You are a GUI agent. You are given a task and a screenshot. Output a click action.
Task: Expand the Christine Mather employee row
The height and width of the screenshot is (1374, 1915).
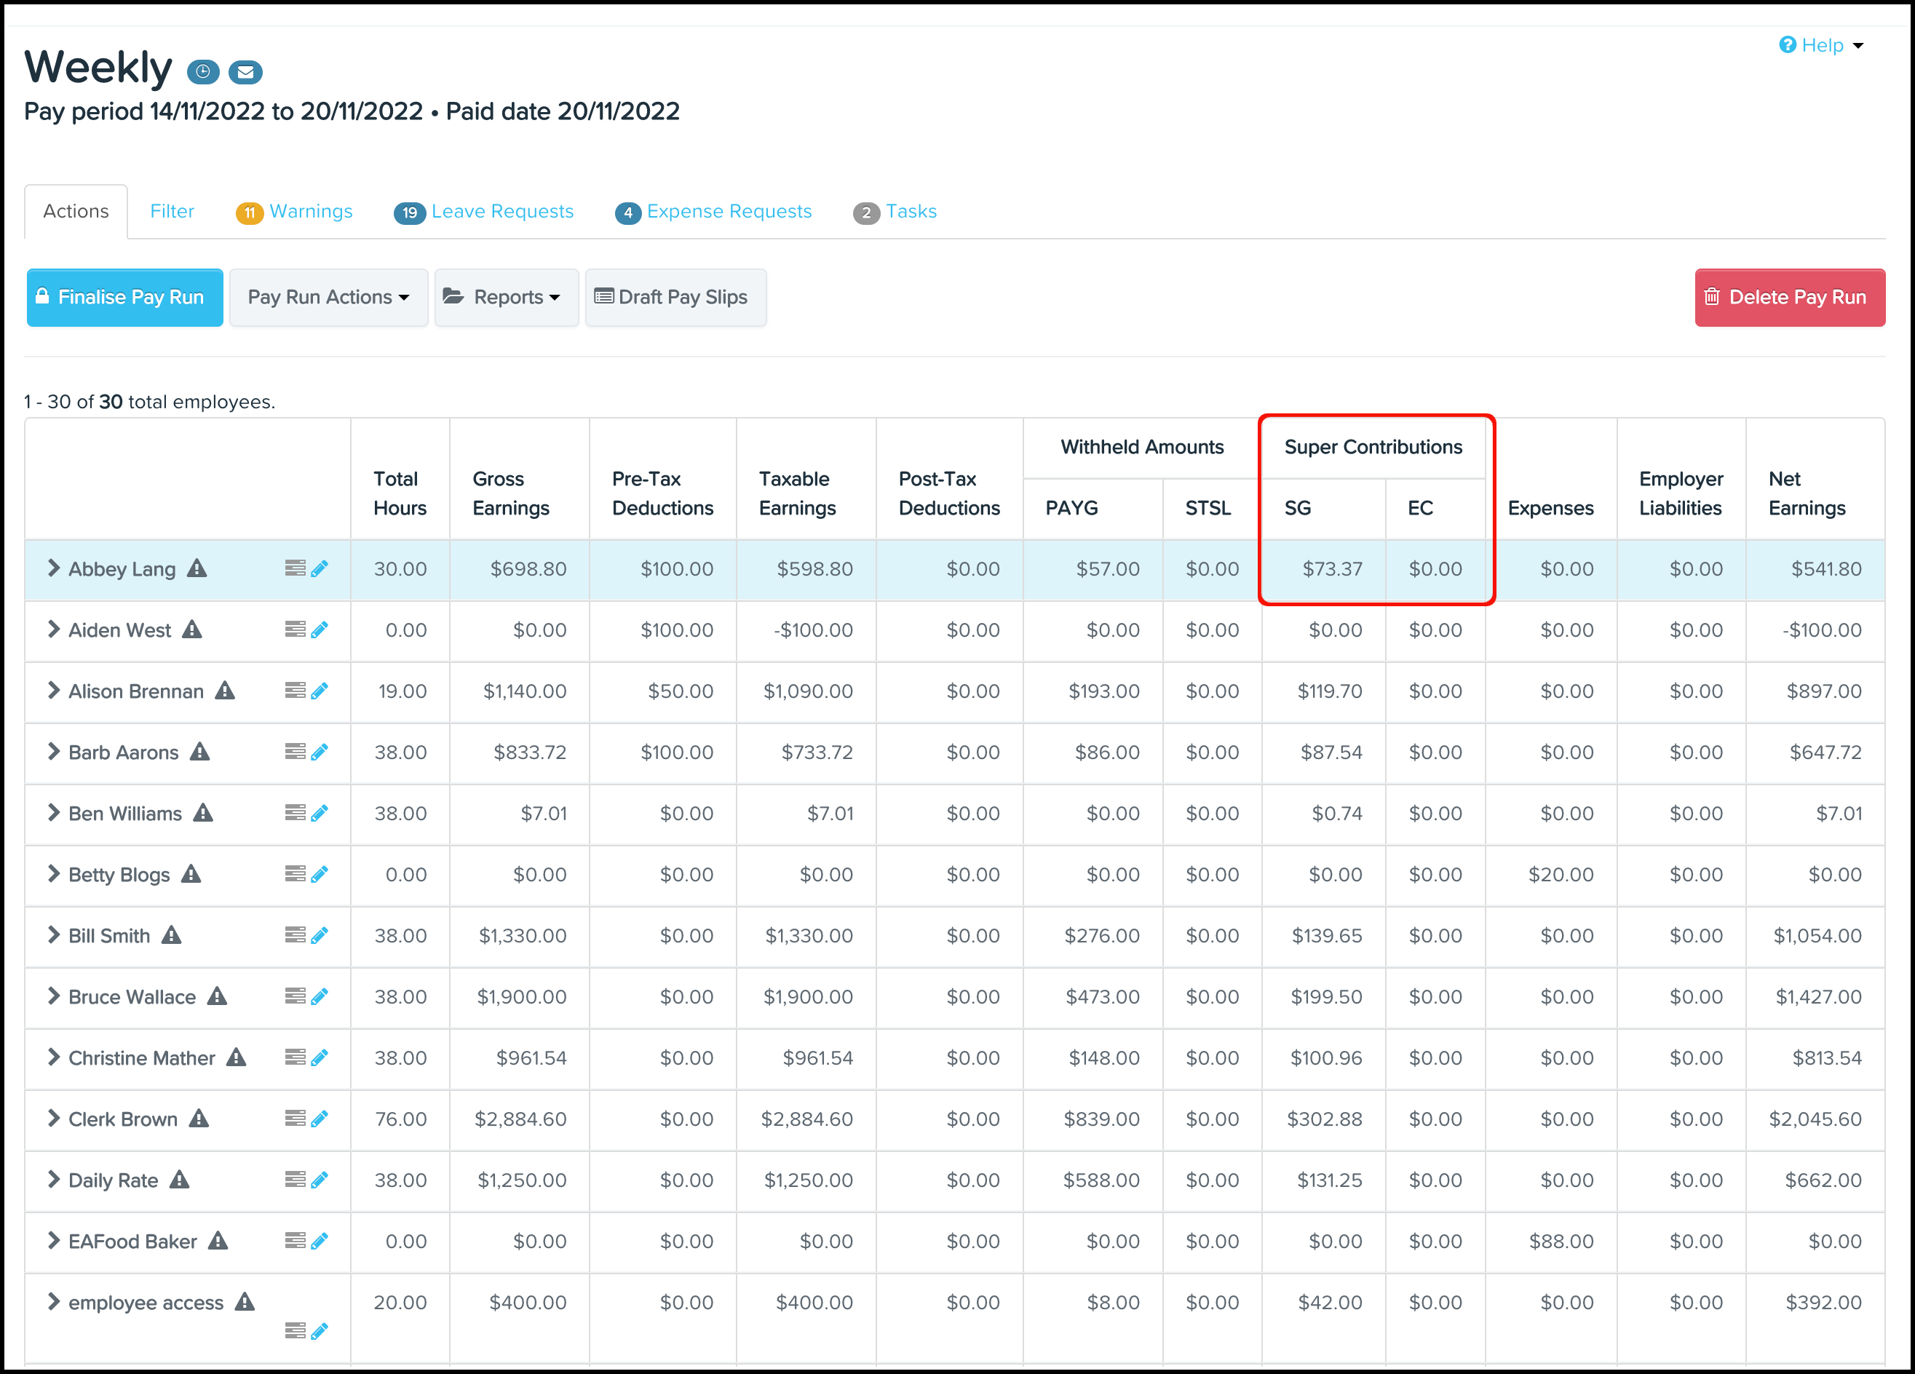tap(53, 1057)
